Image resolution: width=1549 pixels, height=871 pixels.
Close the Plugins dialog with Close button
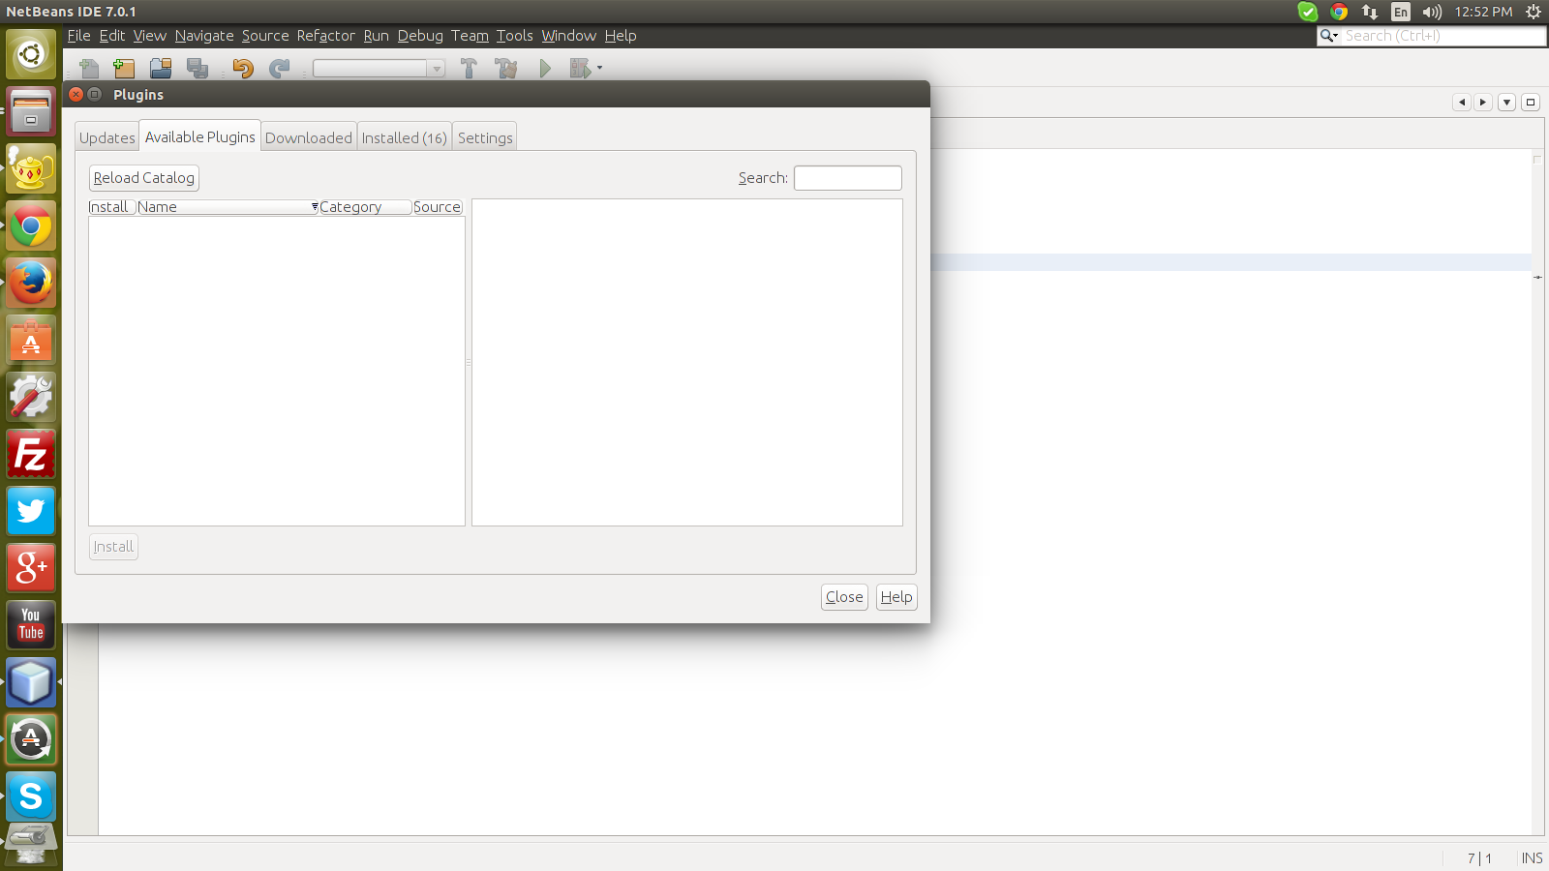(x=844, y=597)
